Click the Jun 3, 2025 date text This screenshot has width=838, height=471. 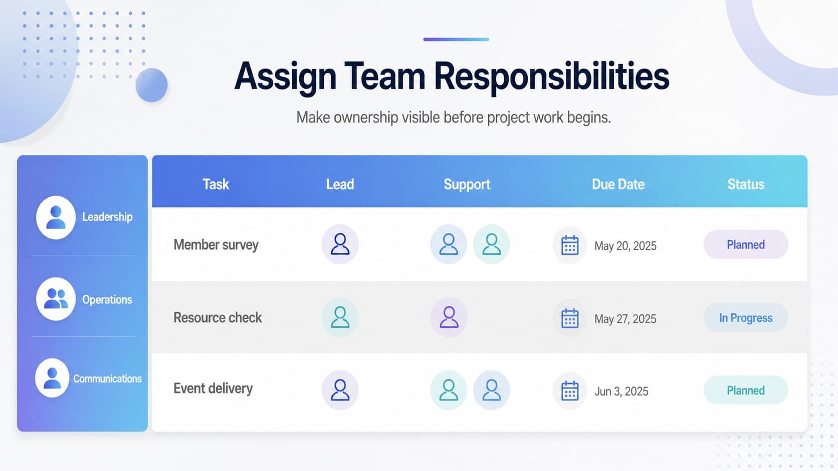click(621, 391)
